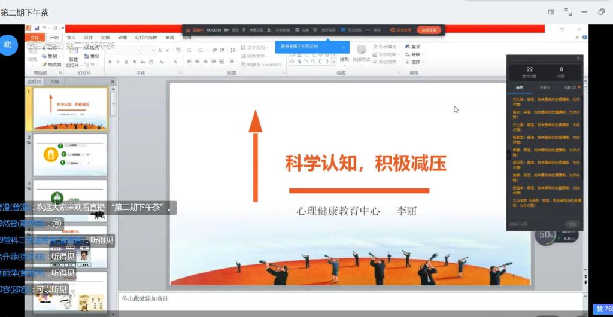Open the font name combo box
The height and width of the screenshot is (317, 613).
click(x=123, y=50)
